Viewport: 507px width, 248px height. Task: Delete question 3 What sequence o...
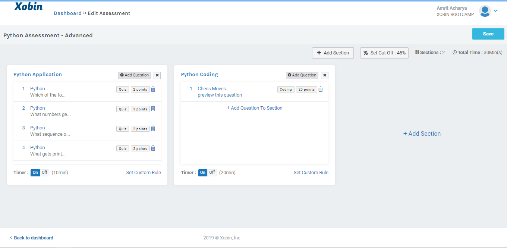pyautogui.click(x=153, y=128)
